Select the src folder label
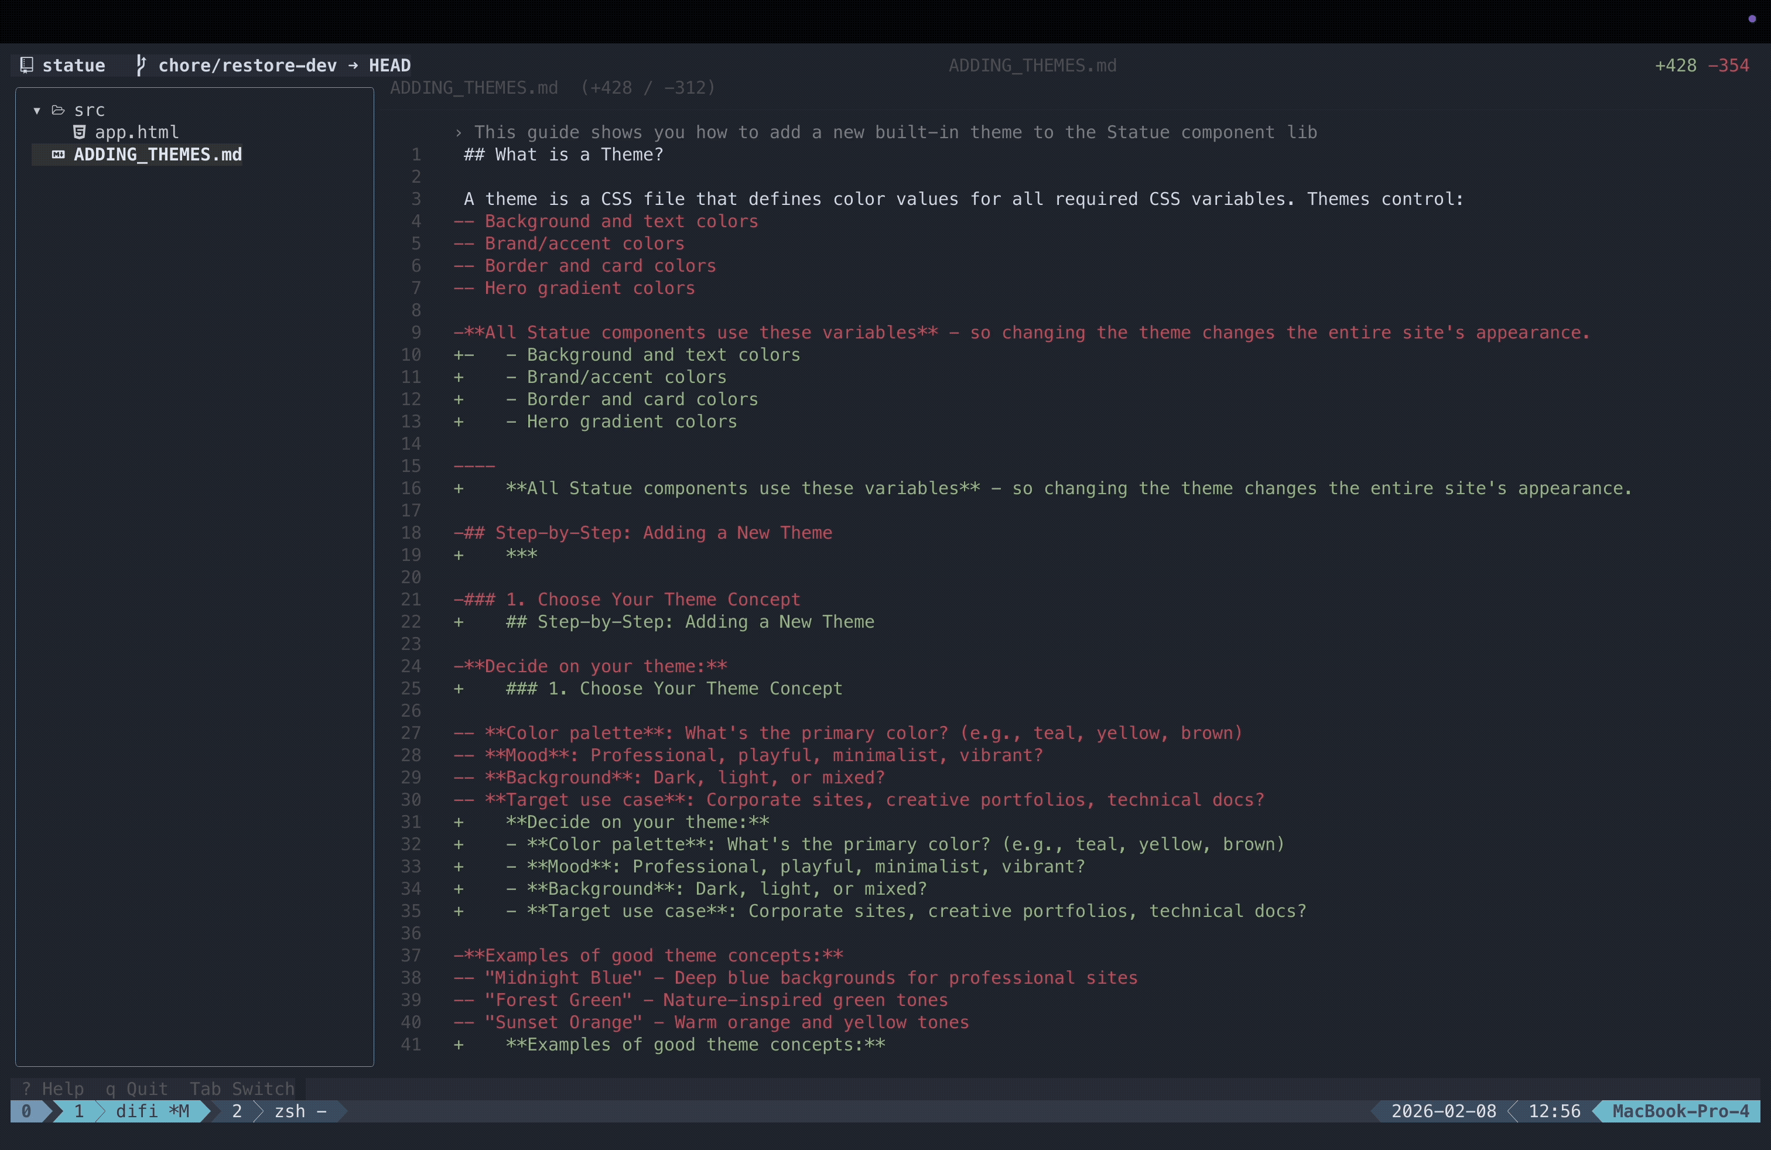Viewport: 1771px width, 1150px height. [89, 110]
